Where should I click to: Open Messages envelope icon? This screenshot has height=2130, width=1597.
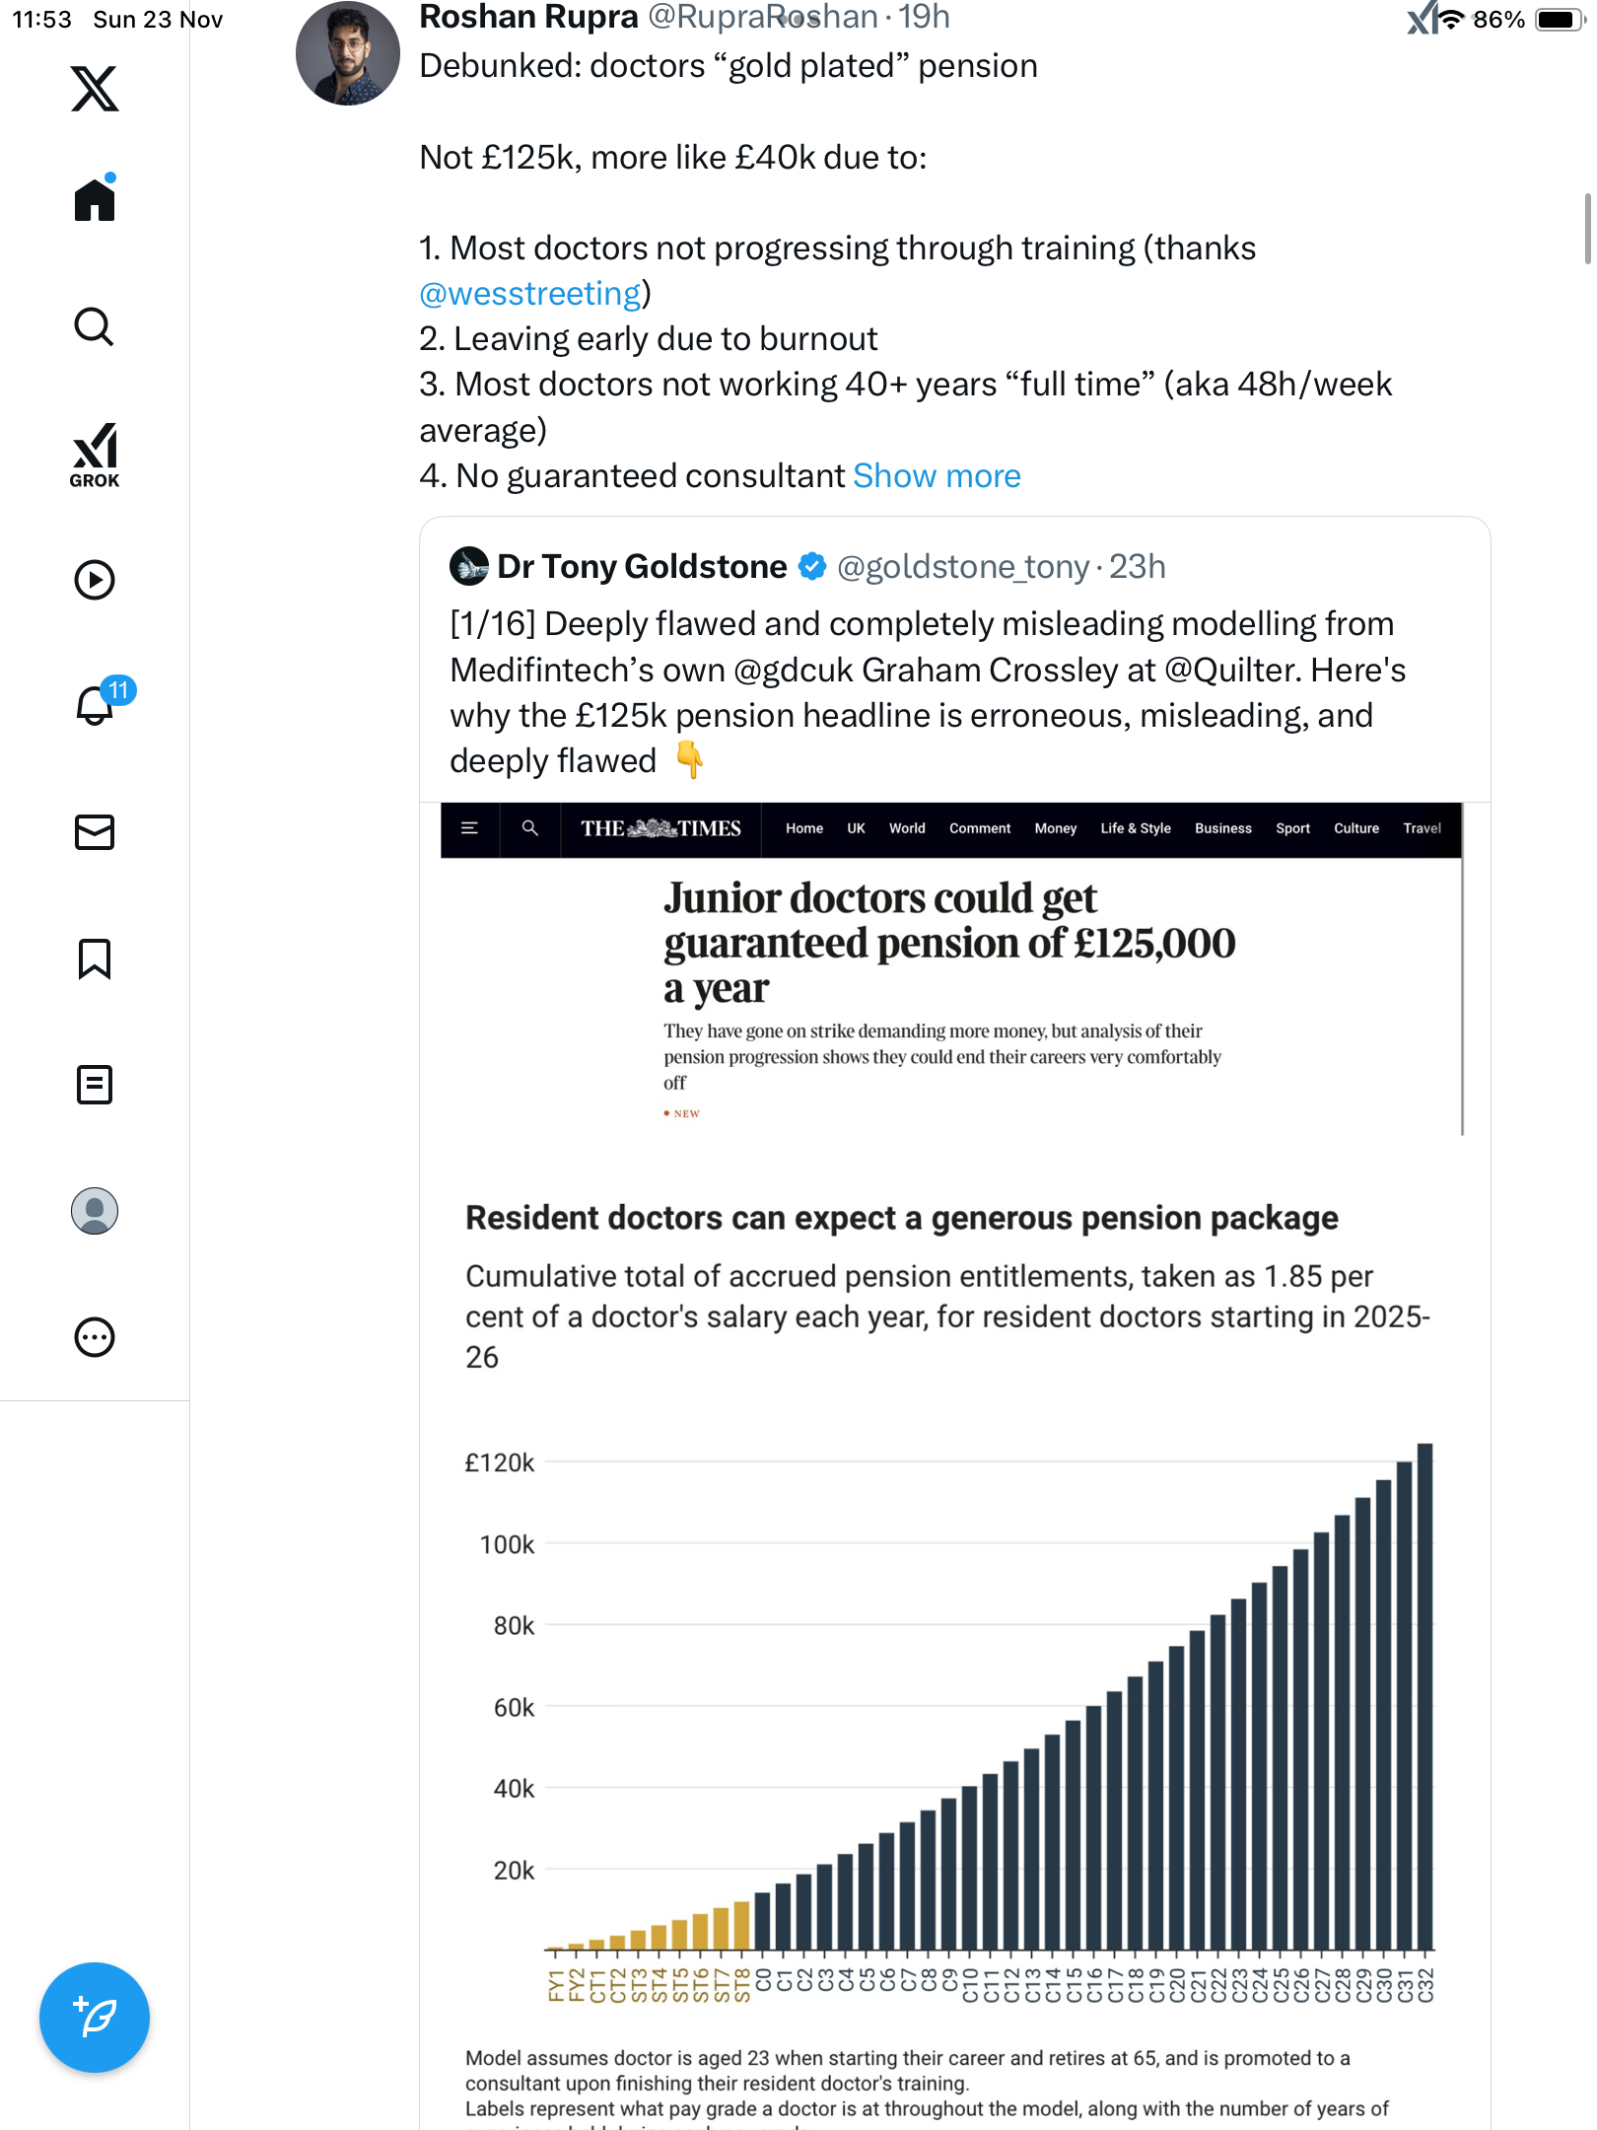(95, 832)
